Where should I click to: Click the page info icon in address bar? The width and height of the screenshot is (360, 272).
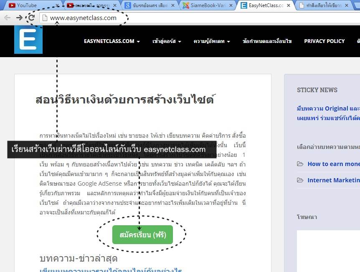coord(45,18)
